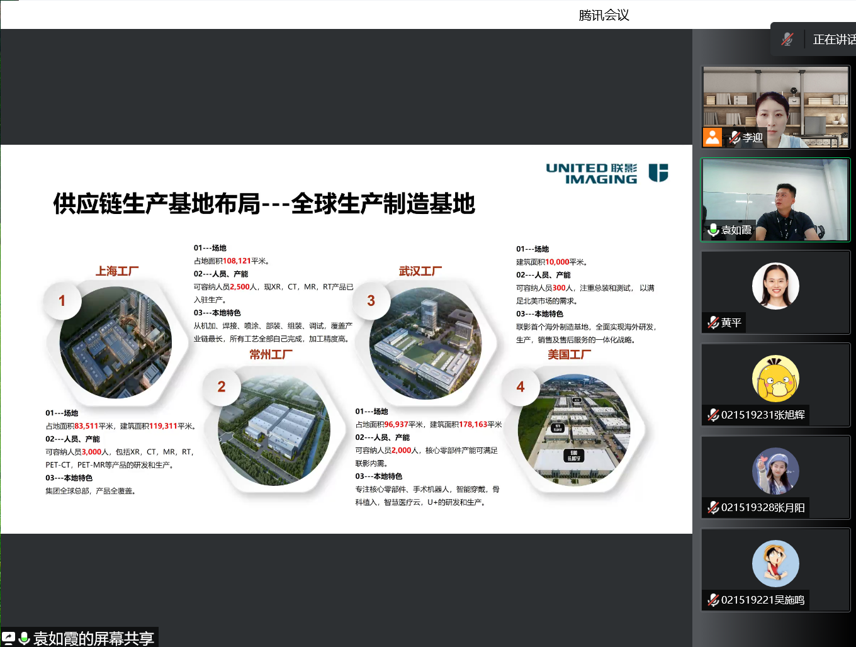856x647 pixels.
Task: Click the green active mic icon beside 袁如霞
Action: (x=713, y=230)
